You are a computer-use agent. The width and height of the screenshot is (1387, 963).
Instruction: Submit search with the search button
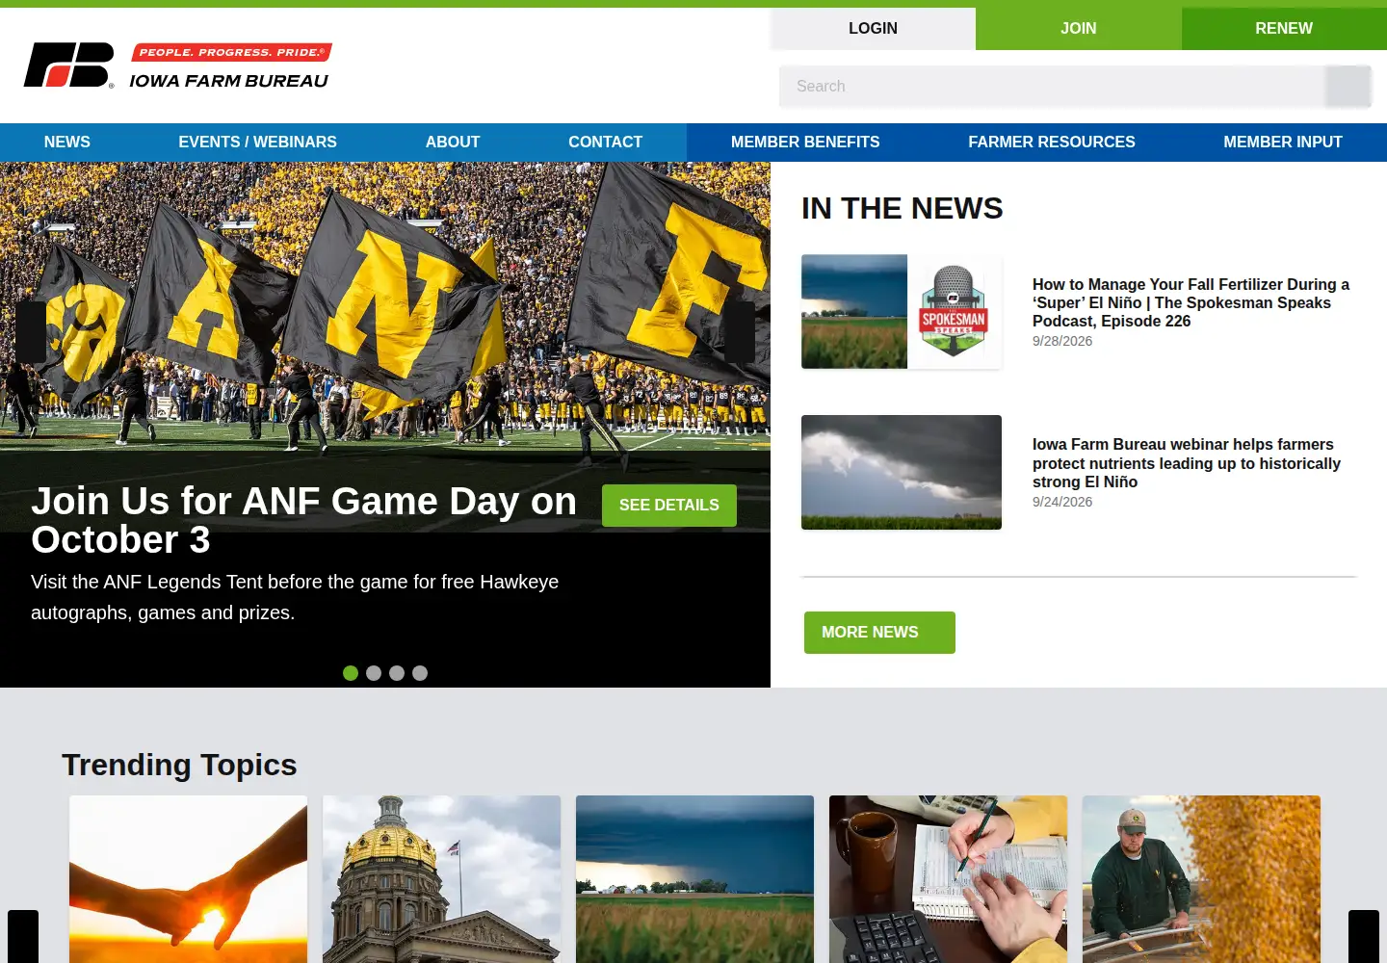point(1348,87)
